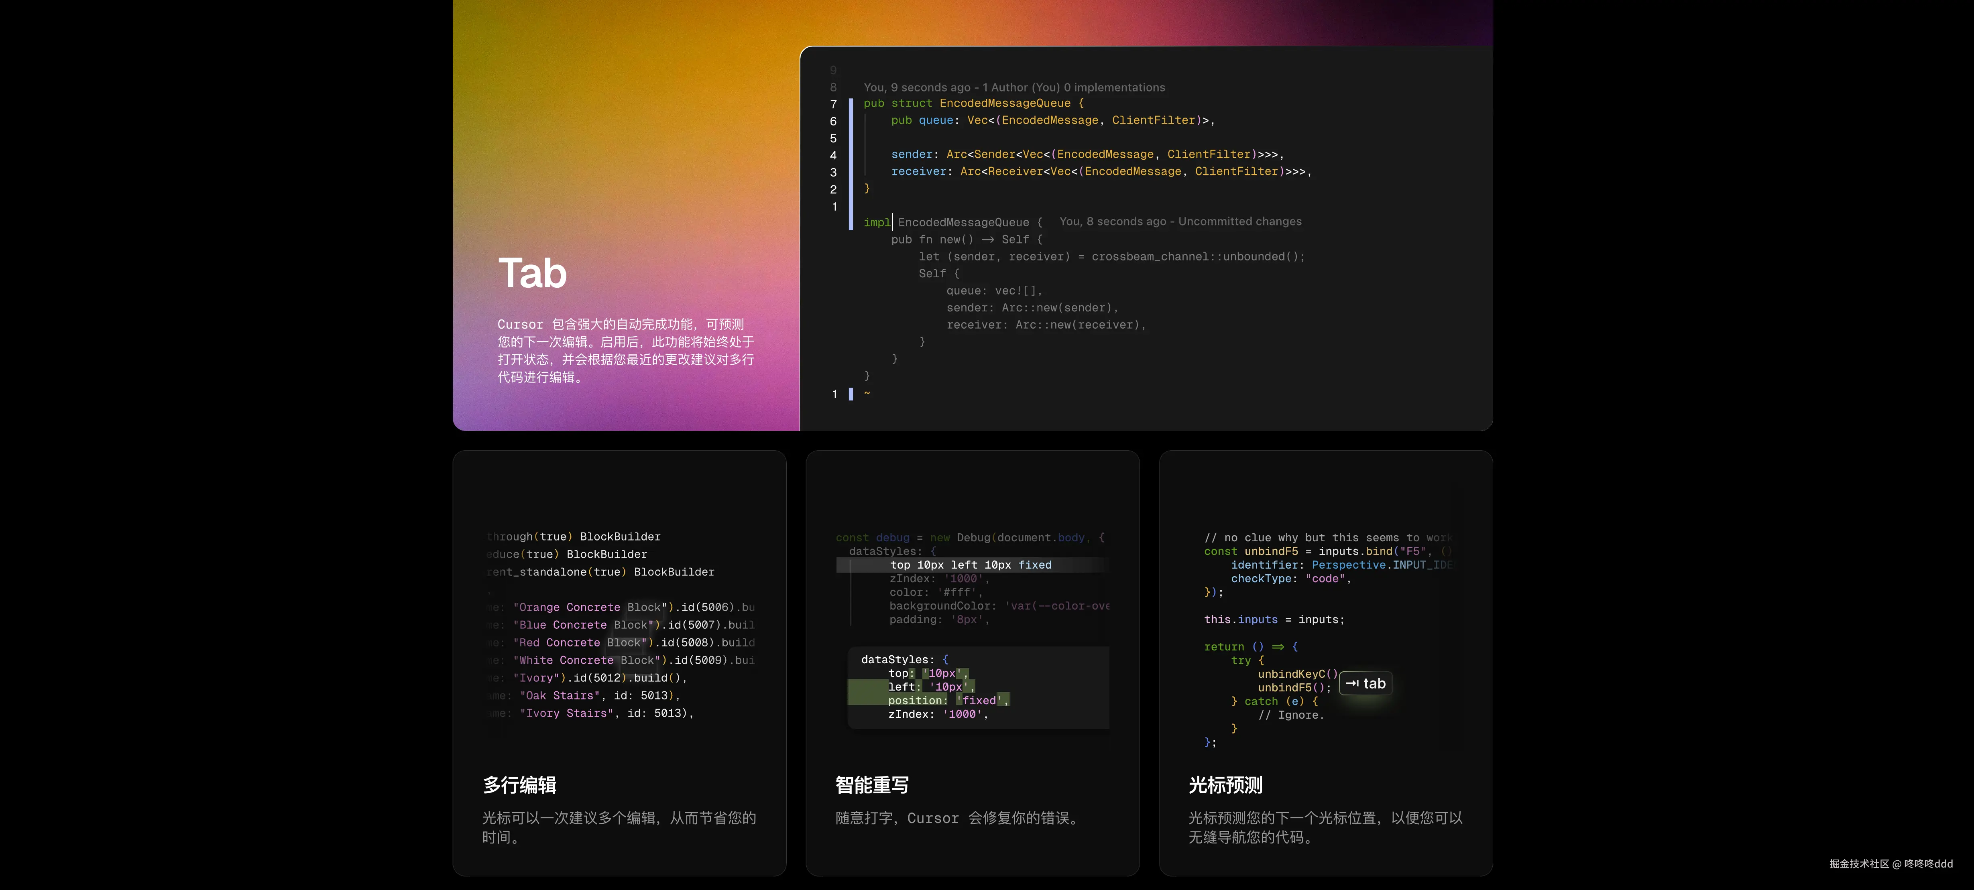The height and width of the screenshot is (890, 1974).
Task: Click the "pub queue: Vec<...>" code line
Action: (1053, 120)
